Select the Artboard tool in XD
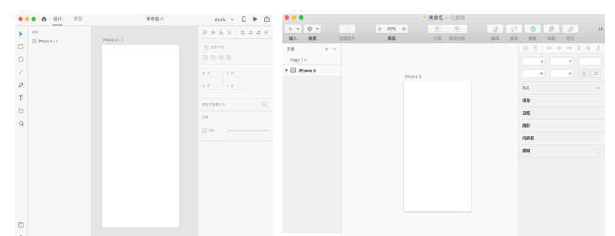This screenshot has width=615, height=236. click(21, 111)
